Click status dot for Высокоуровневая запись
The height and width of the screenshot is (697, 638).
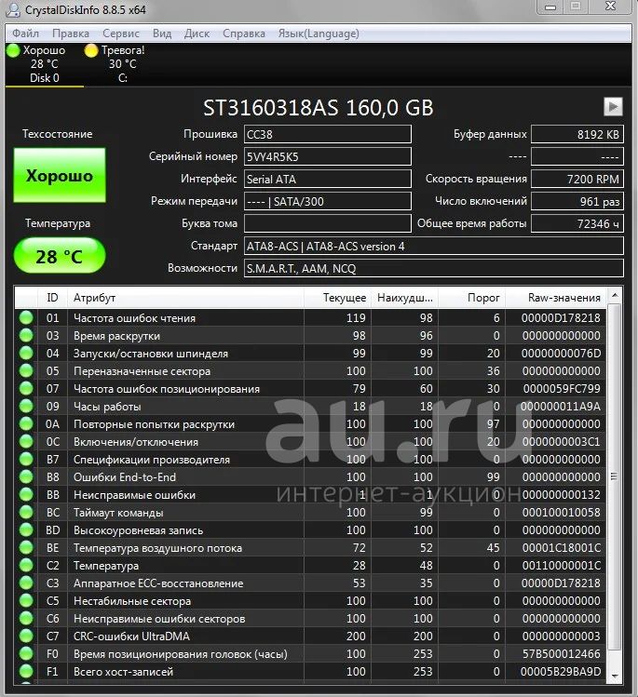26,529
